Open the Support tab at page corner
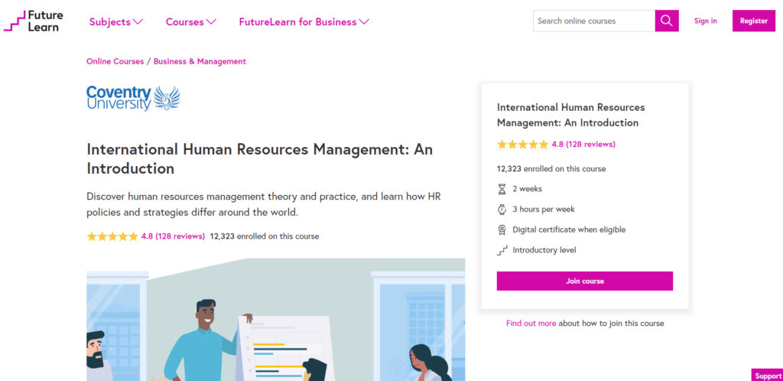 [x=768, y=376]
